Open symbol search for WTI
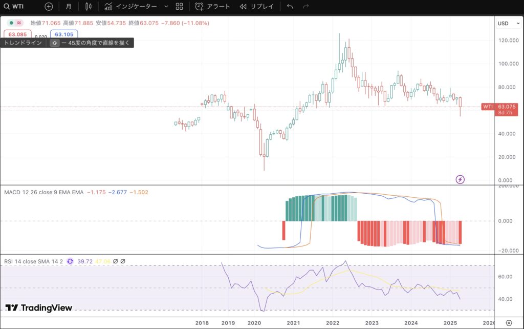 [14, 6]
